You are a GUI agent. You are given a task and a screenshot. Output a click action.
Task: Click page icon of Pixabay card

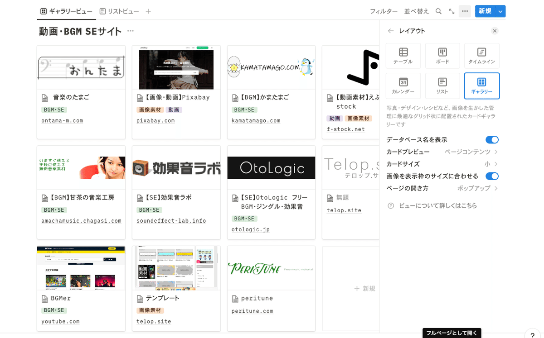coord(140,98)
